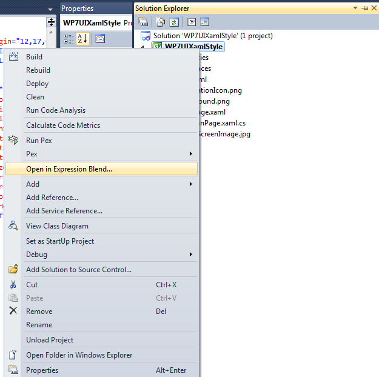Image resolution: width=379 pixels, height=377 pixels.
Task: Select the tree file ending in ge.xaml
Action: pos(212,112)
